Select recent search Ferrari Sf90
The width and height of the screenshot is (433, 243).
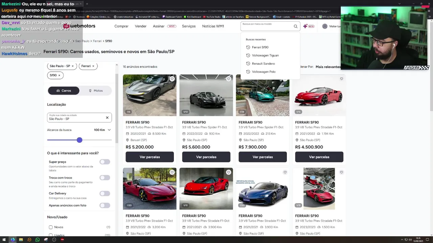[260, 47]
